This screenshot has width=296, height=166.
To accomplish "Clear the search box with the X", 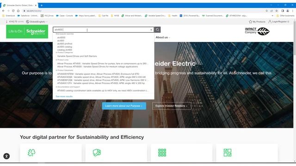I will click(151, 30).
